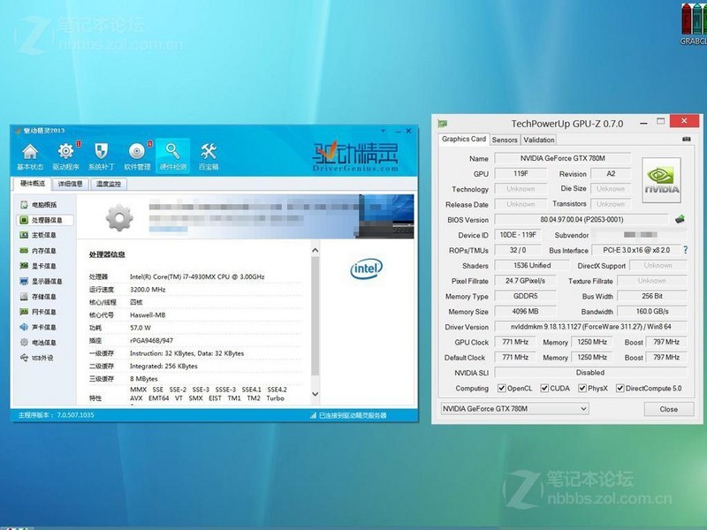Toggle the DirectCompute 5.0 checkbox
The image size is (707, 530).
620,388
